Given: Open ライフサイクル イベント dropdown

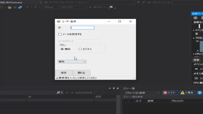Looking at the screenshot, I should click(75, 3).
